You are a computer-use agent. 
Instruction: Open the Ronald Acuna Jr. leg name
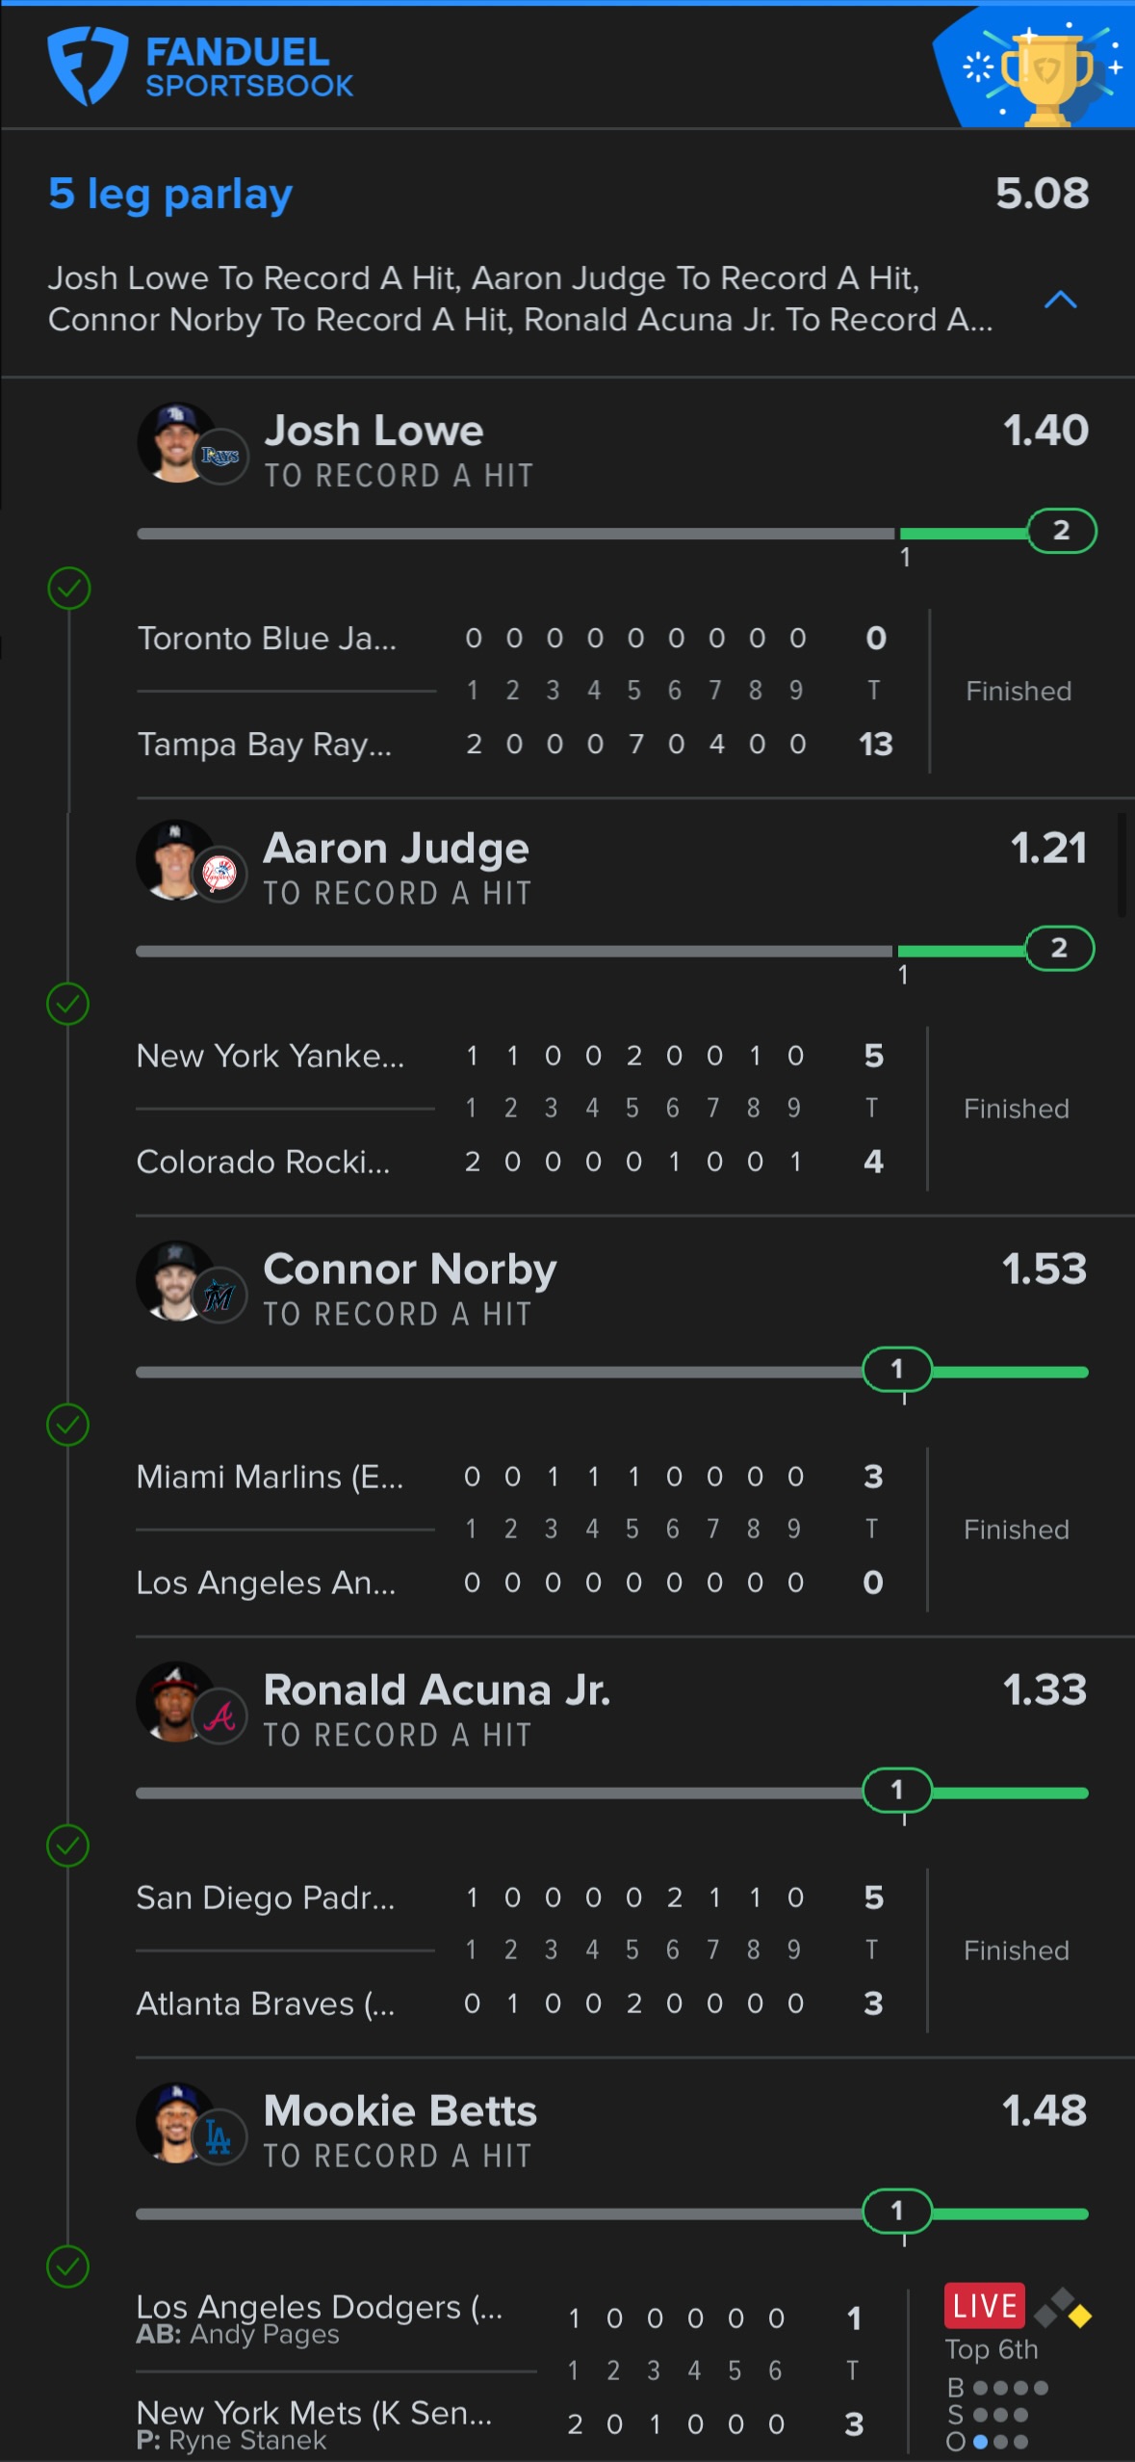click(x=437, y=1689)
